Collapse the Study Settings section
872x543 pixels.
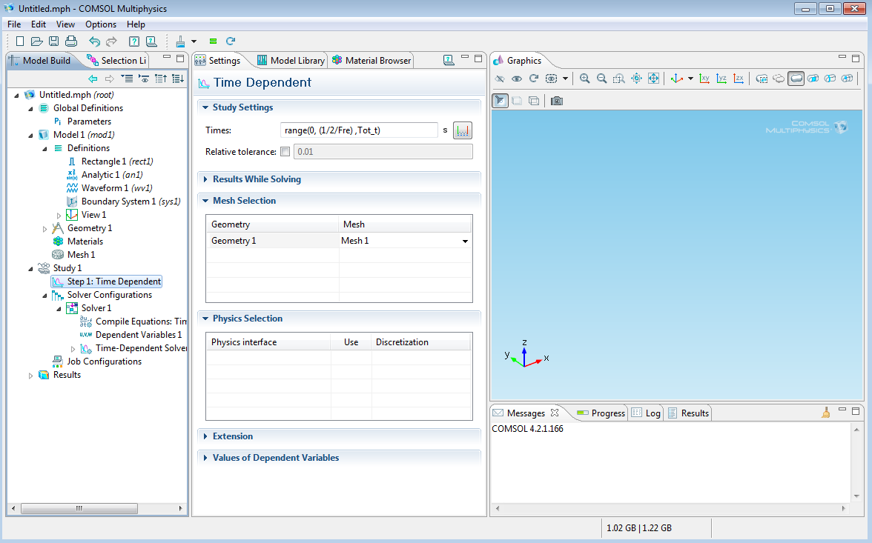pyautogui.click(x=206, y=107)
